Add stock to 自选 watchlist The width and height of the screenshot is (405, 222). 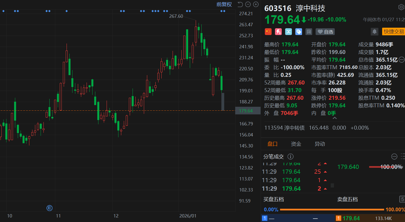coord(325,32)
